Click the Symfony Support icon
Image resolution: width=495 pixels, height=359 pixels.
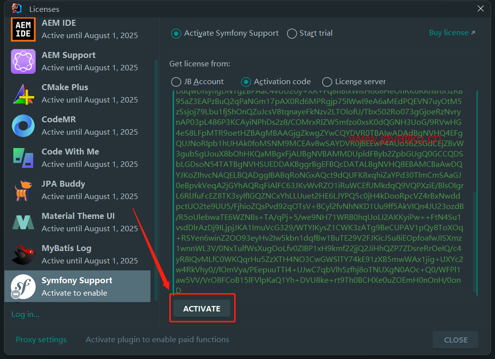(23, 286)
